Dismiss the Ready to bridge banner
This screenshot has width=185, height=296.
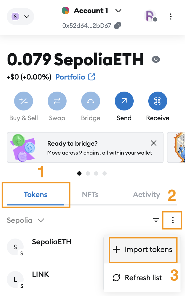[x=154, y=143]
